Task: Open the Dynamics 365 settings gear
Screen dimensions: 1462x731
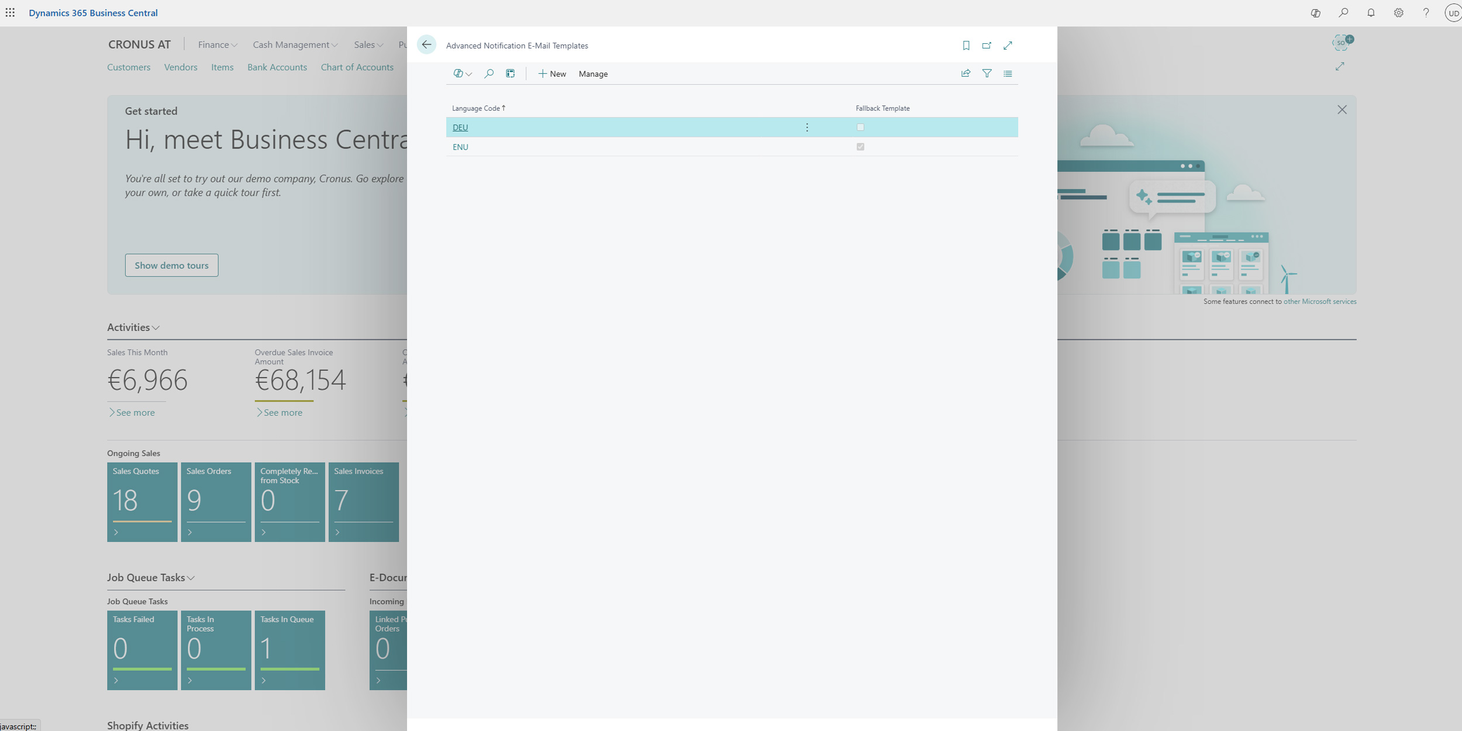Action: (1399, 12)
